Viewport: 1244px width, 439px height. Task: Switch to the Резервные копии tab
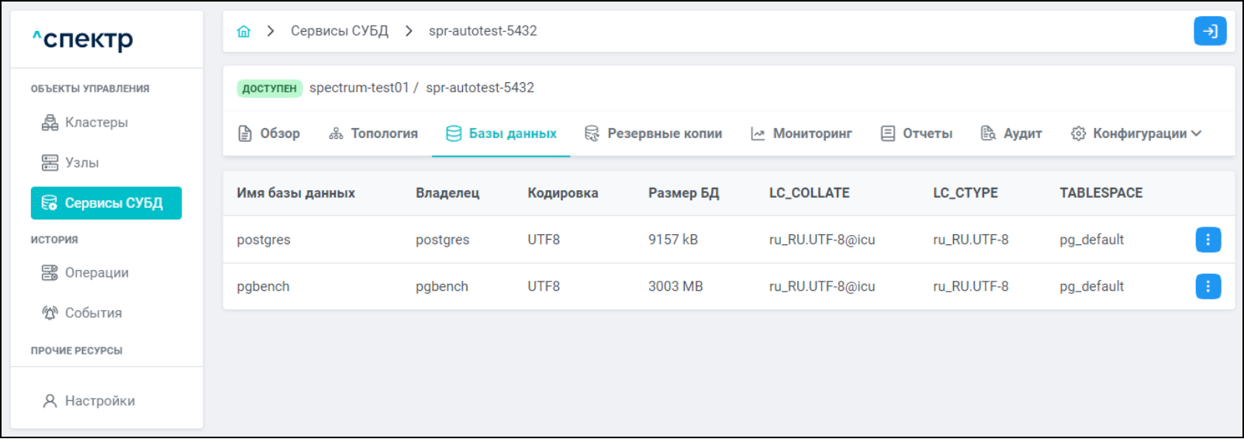coord(653,133)
